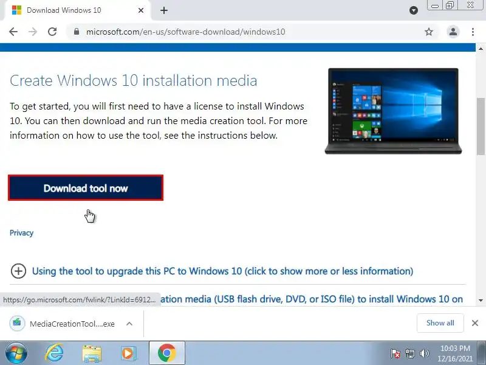Launch Internet Explorer from the taskbar
Viewport: 486px width, 365px height.
pos(54,353)
